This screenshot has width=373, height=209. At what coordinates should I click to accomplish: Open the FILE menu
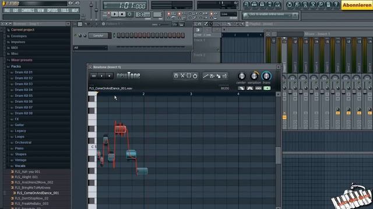(7, 10)
